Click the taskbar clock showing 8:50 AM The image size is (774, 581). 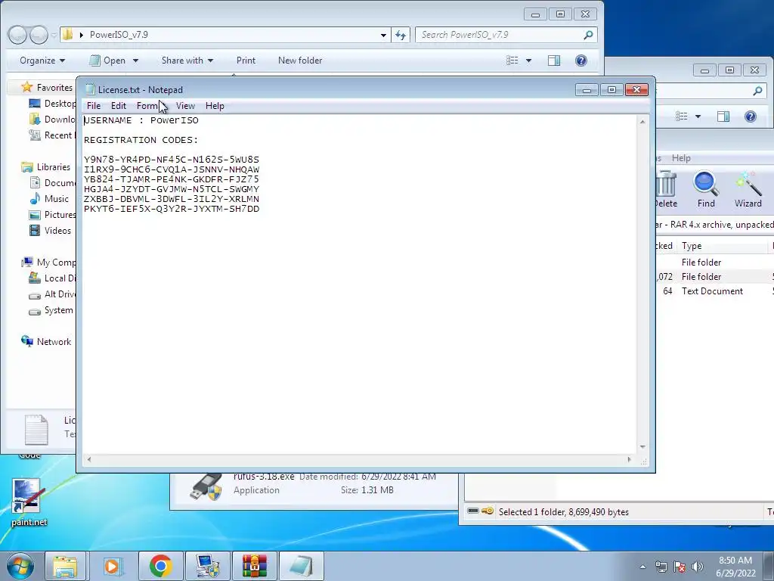coord(735,567)
